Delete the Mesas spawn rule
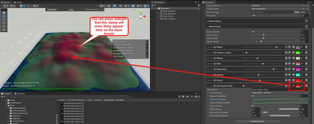314x124 pixels. pyautogui.click(x=306, y=58)
